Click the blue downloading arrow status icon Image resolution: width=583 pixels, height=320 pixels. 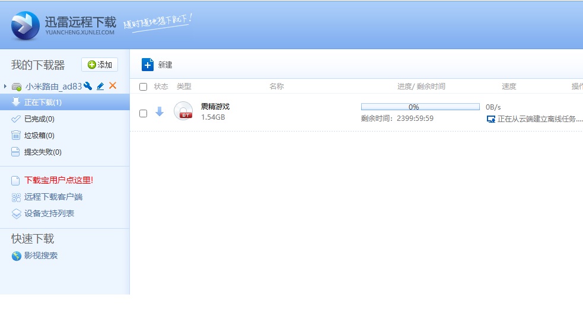160,111
